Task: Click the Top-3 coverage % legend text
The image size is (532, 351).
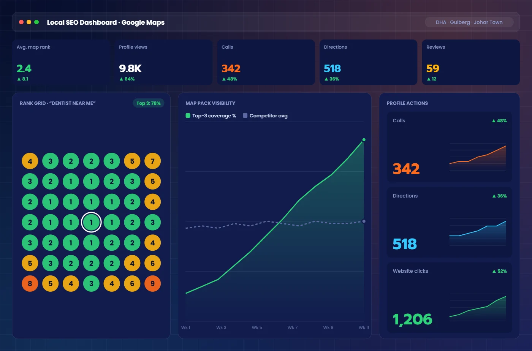Action: click(x=214, y=115)
